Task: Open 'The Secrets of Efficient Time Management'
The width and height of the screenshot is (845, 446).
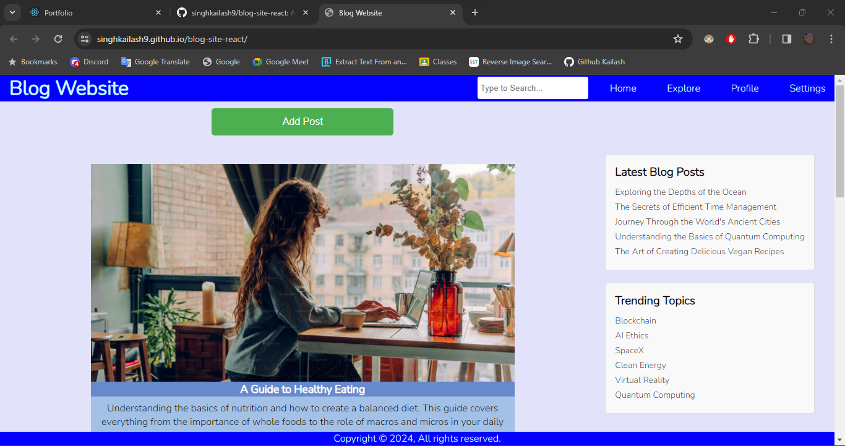Action: pyautogui.click(x=695, y=207)
